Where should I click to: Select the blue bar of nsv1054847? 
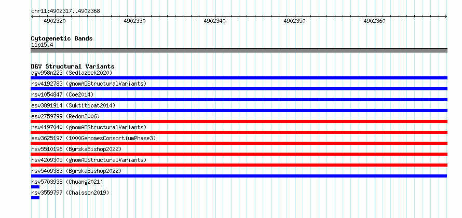click(239, 100)
